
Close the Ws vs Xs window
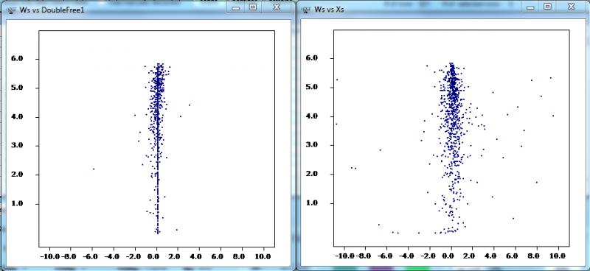(x=571, y=7)
